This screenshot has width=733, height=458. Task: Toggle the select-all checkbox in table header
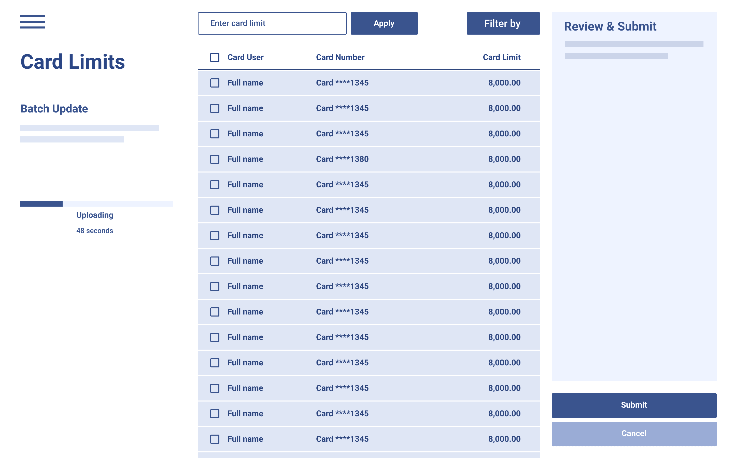tap(215, 57)
